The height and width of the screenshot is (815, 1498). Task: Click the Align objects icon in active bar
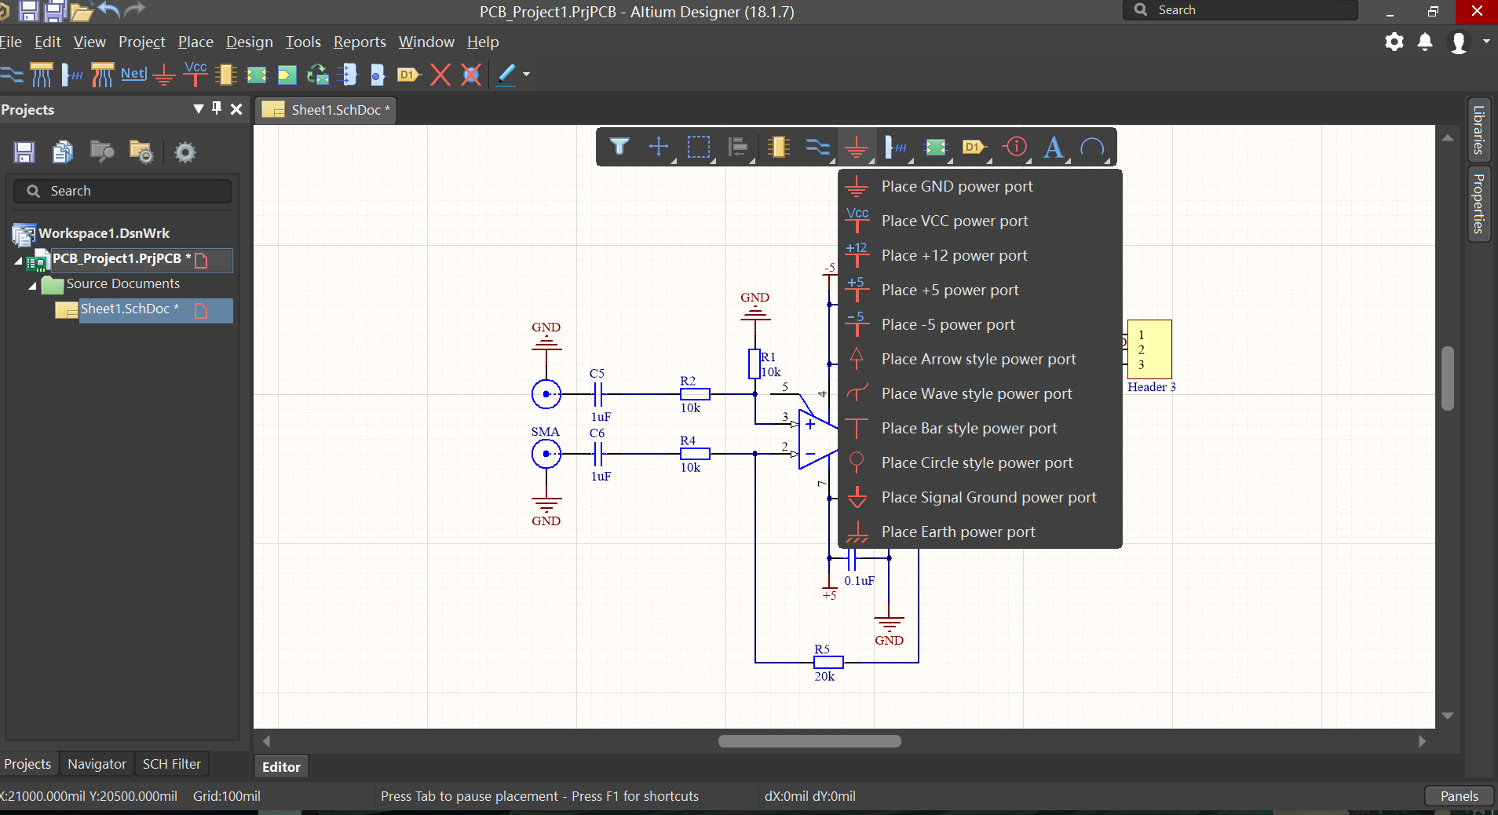(738, 147)
